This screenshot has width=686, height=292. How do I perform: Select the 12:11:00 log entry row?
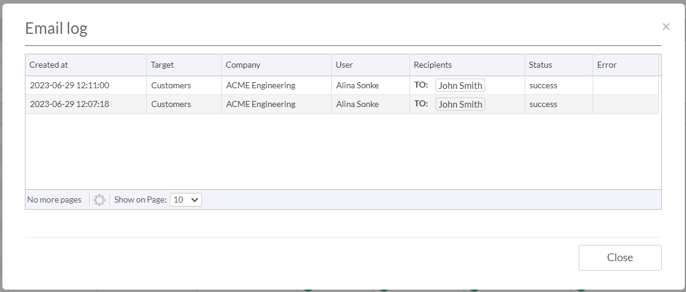341,85
